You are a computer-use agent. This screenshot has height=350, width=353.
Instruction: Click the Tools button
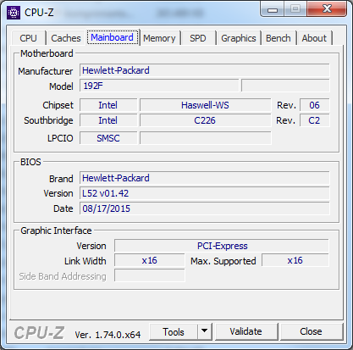coord(174,331)
